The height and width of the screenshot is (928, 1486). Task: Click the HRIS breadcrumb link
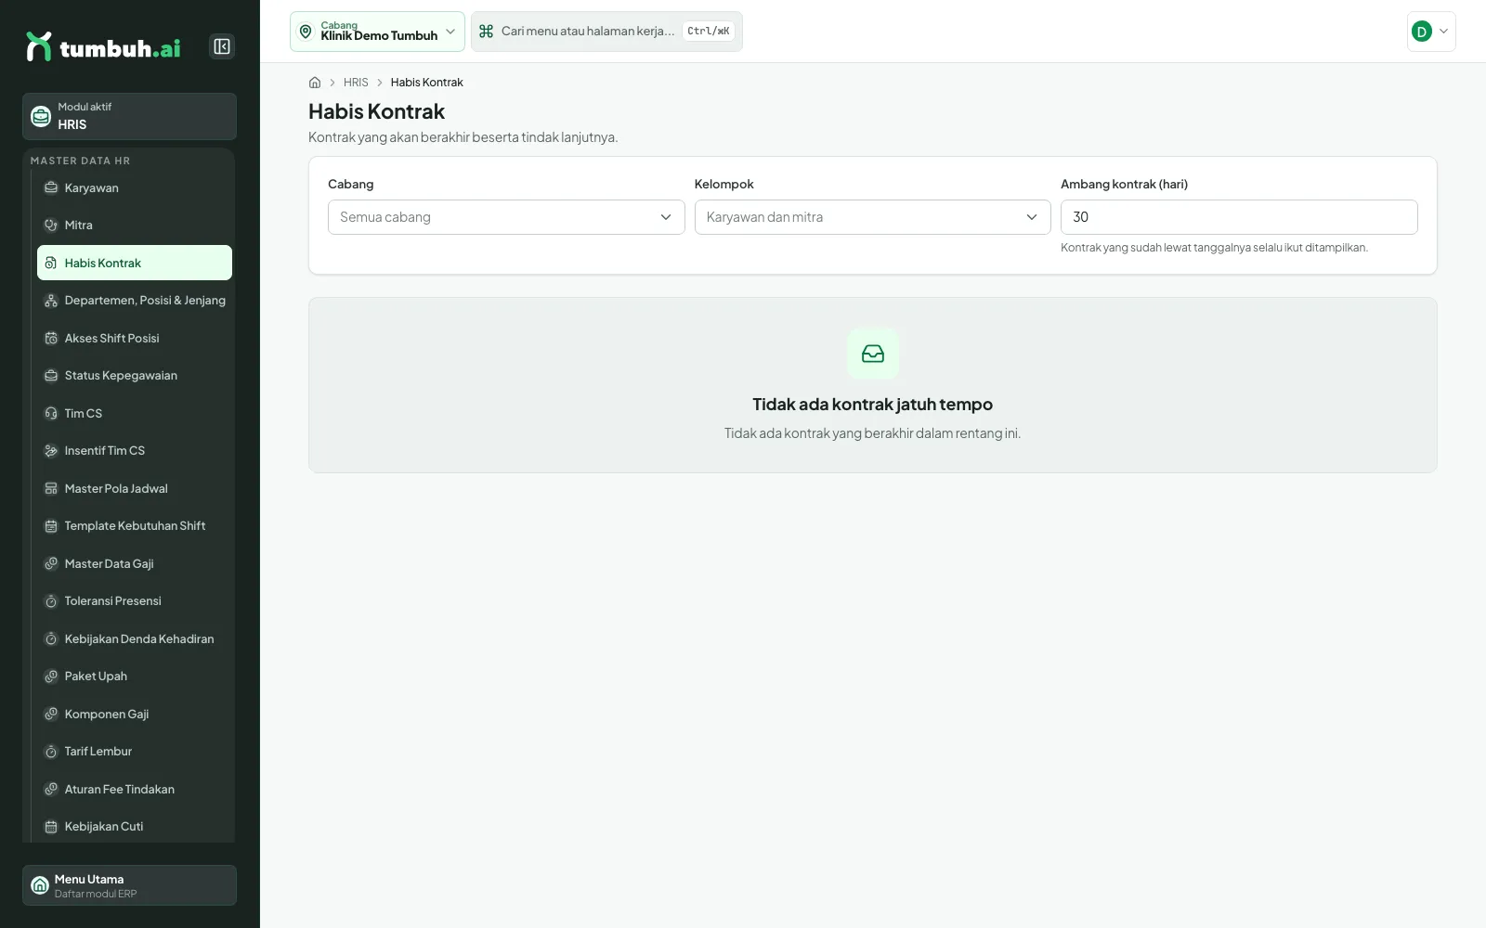tap(356, 83)
